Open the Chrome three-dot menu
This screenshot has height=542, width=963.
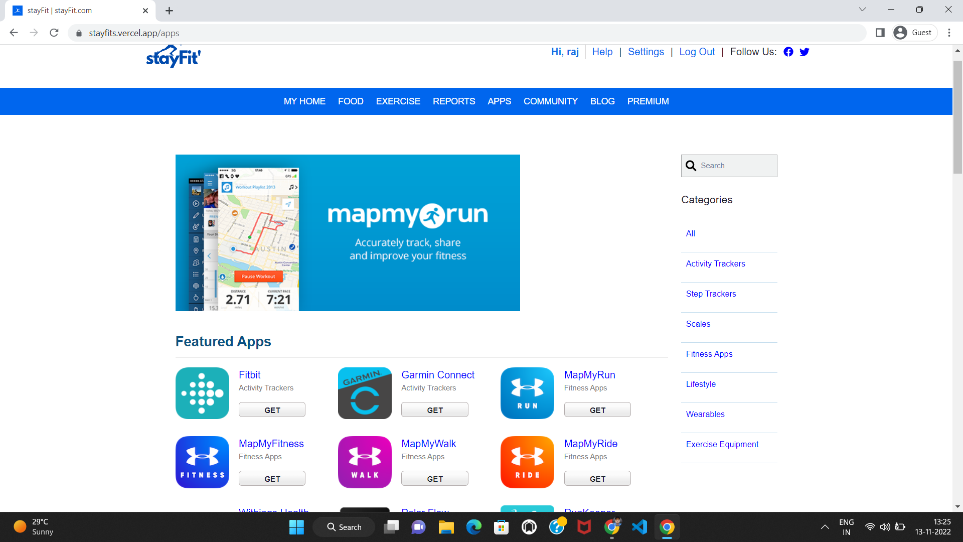(x=949, y=33)
